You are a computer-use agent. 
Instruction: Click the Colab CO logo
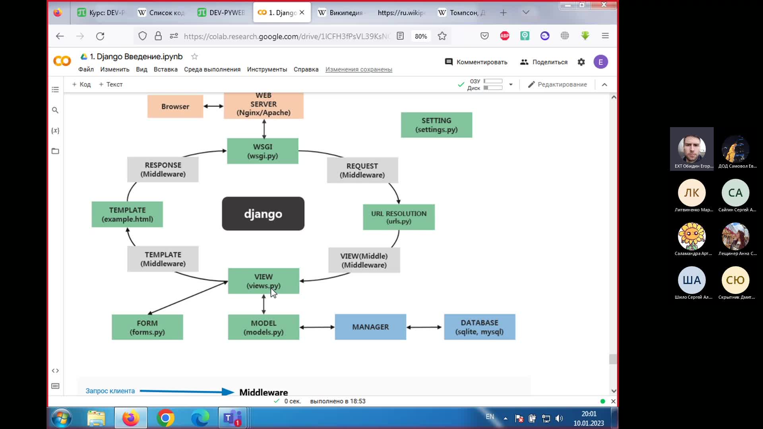[62, 61]
